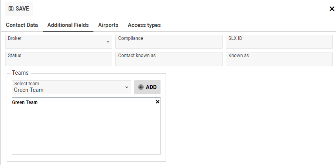Click the SAVE button label
The height and width of the screenshot is (165, 336).
coord(22,9)
